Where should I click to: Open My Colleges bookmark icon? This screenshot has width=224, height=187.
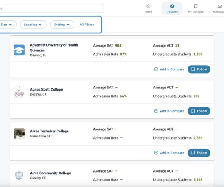pyautogui.click(x=196, y=6)
